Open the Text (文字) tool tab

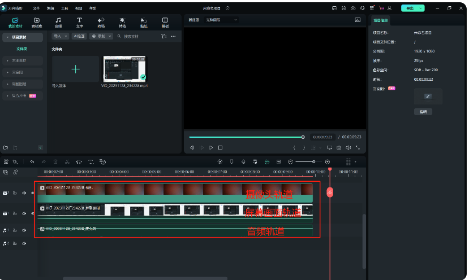pos(79,22)
